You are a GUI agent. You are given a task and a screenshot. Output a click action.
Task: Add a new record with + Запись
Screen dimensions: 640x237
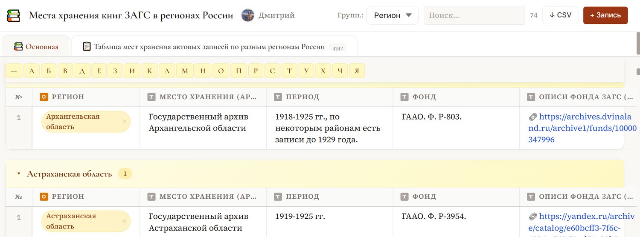click(x=605, y=15)
